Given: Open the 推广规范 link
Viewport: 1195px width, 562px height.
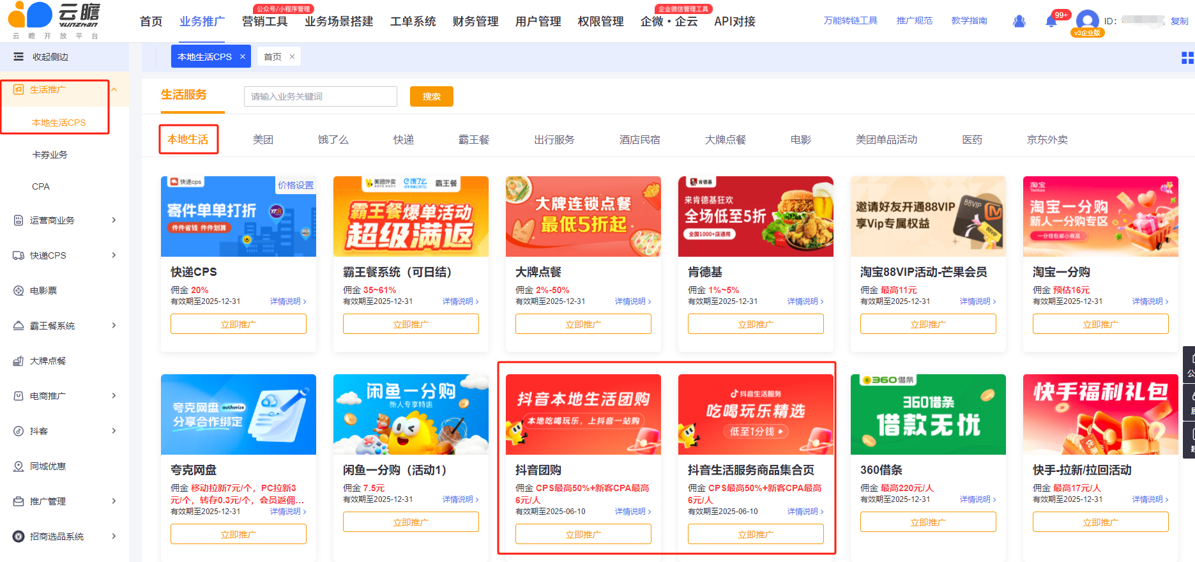Looking at the screenshot, I should [x=915, y=21].
